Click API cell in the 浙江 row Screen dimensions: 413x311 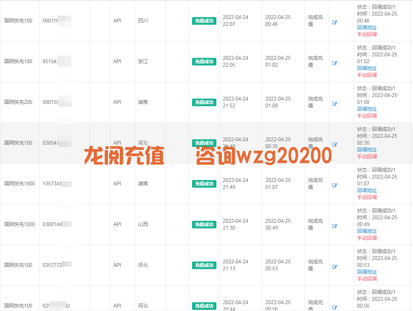click(117, 61)
